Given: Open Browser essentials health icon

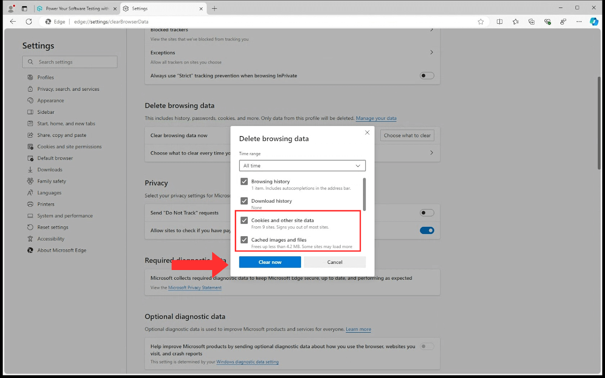Looking at the screenshot, I should coord(547,22).
